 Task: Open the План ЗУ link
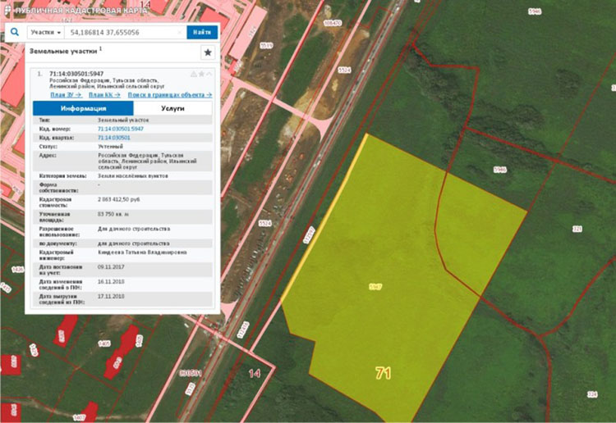(x=66, y=95)
